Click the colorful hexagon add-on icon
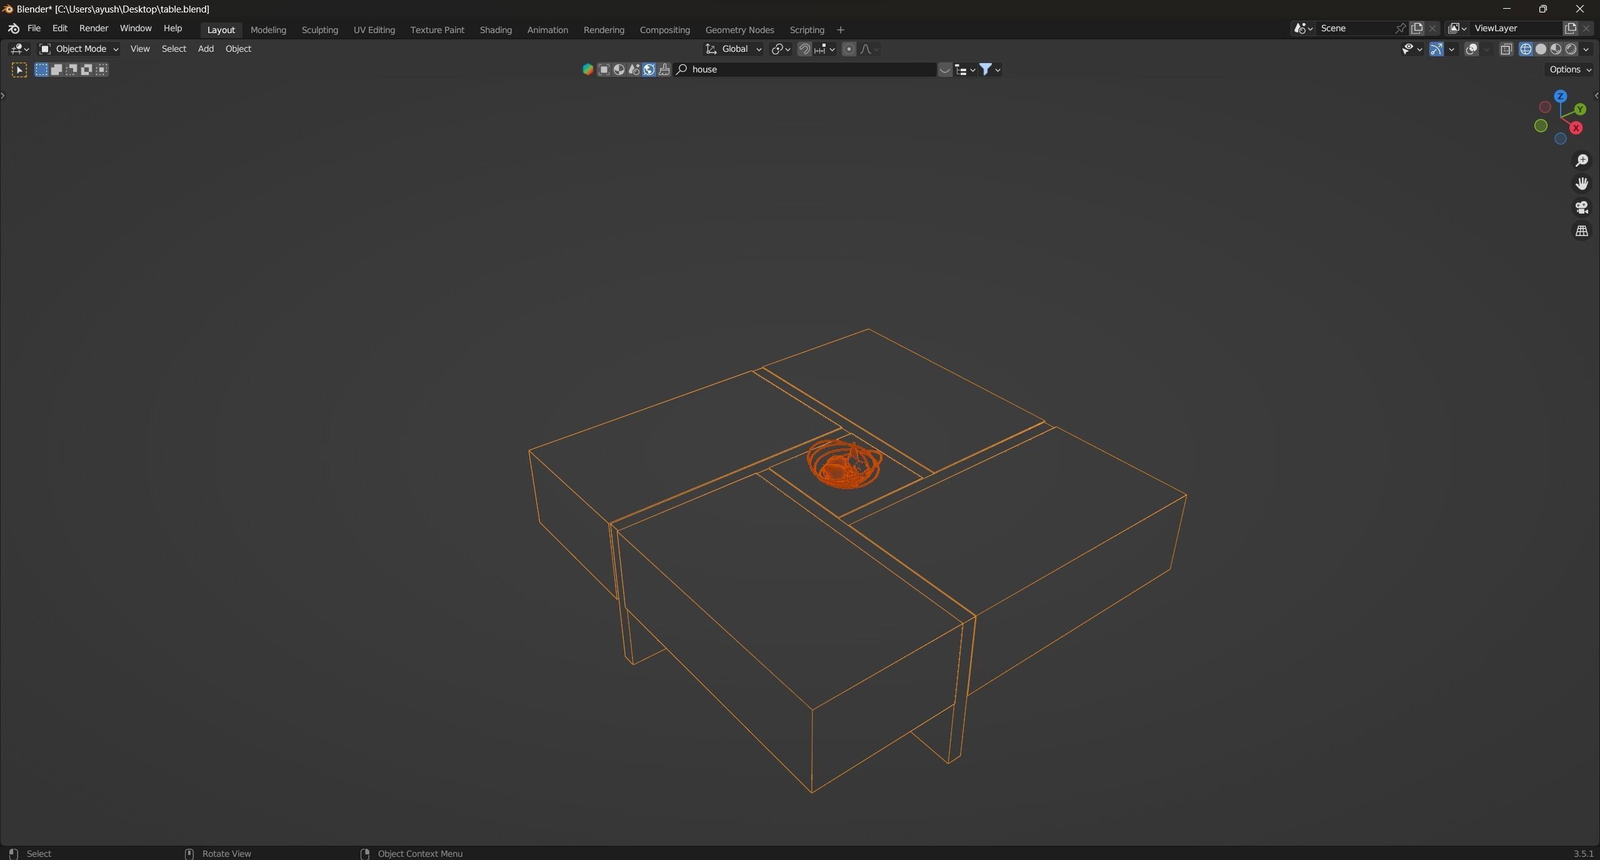This screenshot has width=1600, height=860. coord(587,70)
